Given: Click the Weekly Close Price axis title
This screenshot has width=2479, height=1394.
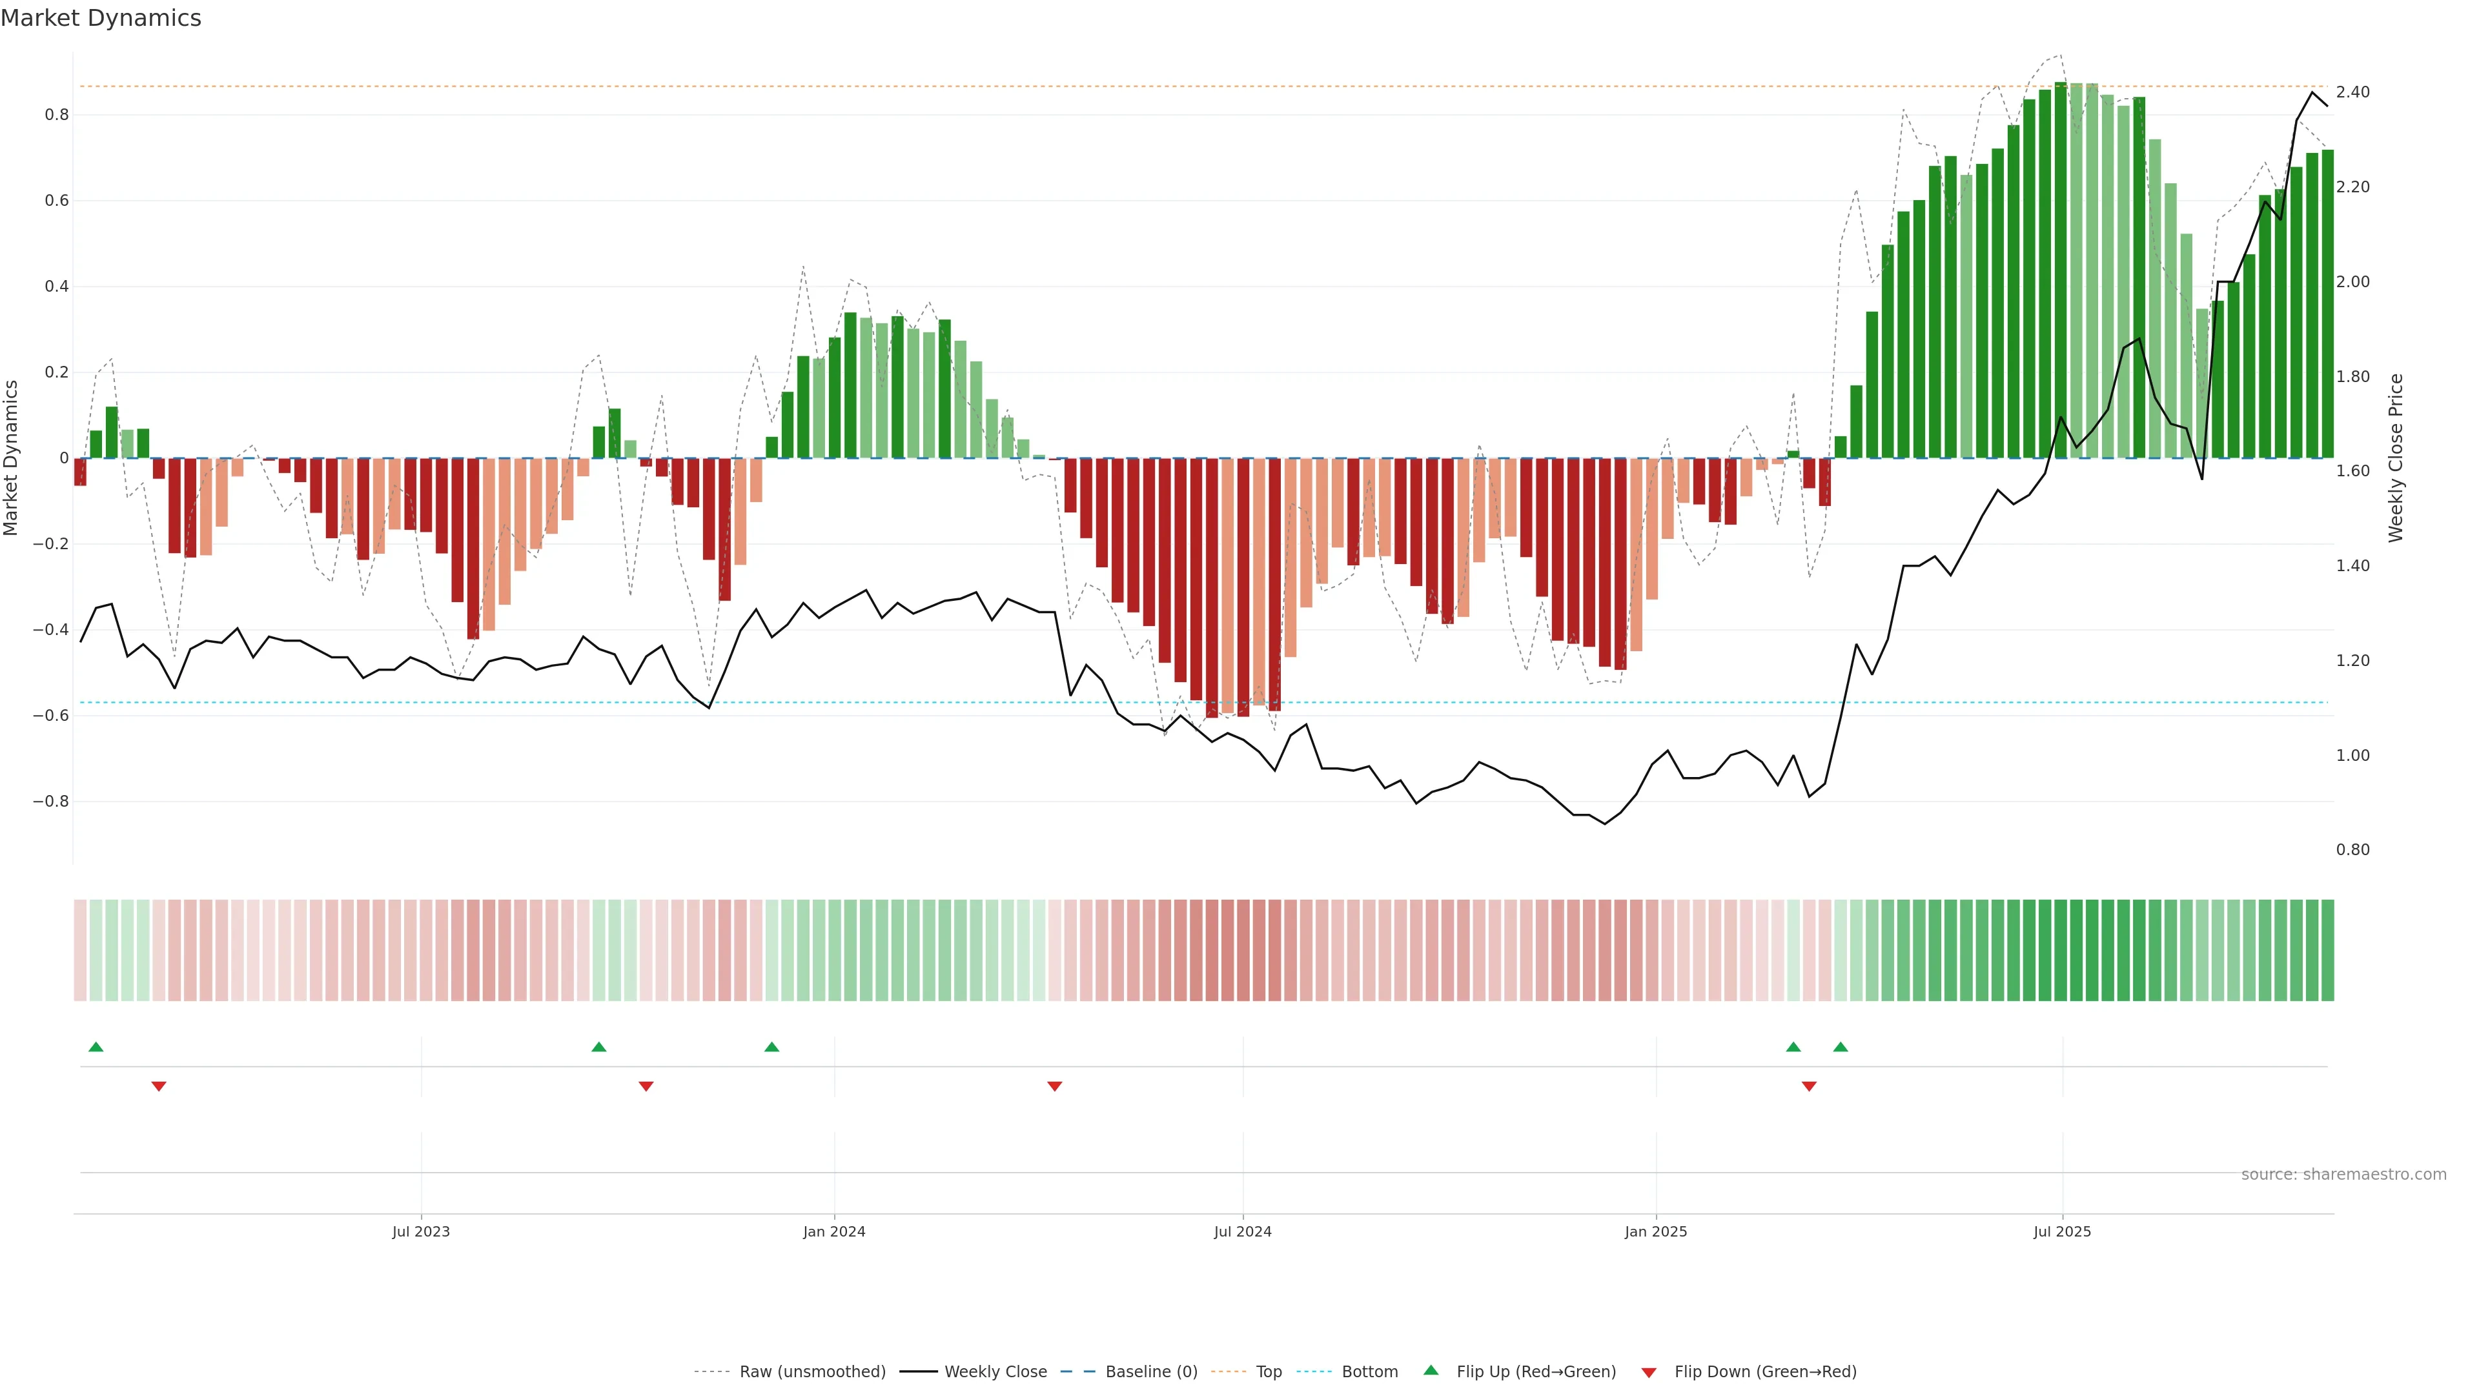Looking at the screenshot, I should coord(2395,458).
